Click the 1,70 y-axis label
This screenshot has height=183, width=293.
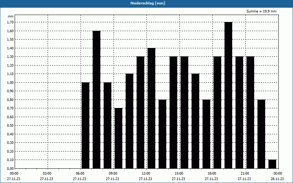point(10,22)
